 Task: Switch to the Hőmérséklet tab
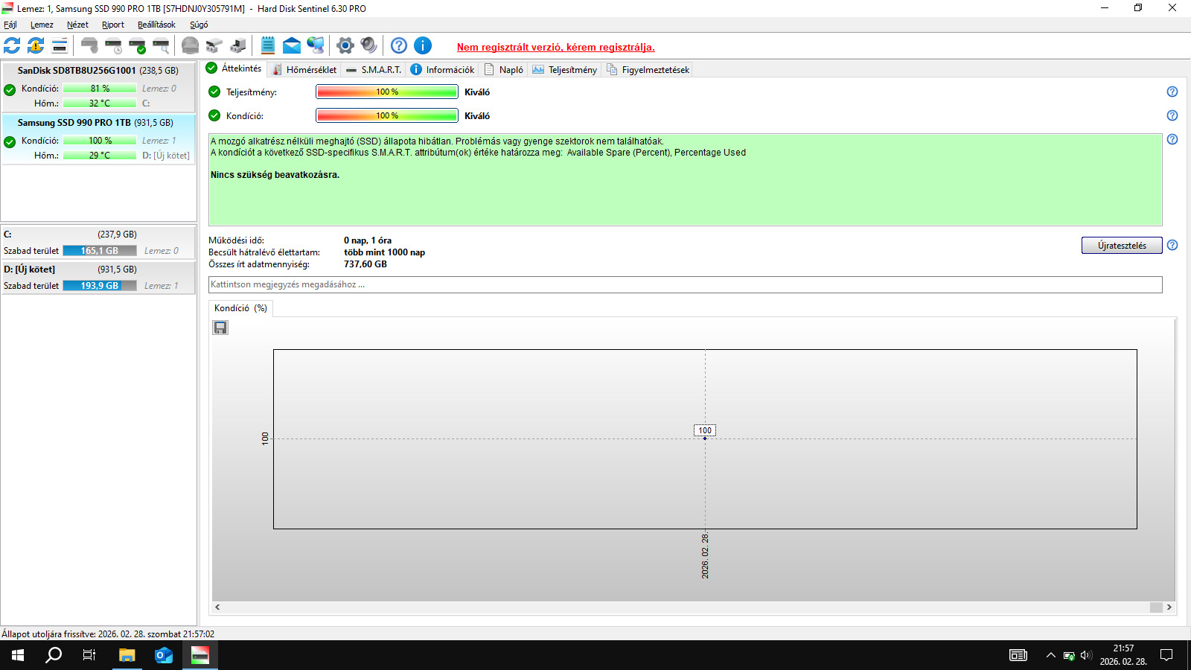304,69
